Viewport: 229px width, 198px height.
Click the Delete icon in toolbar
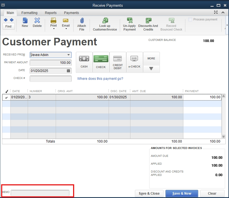point(37,22)
